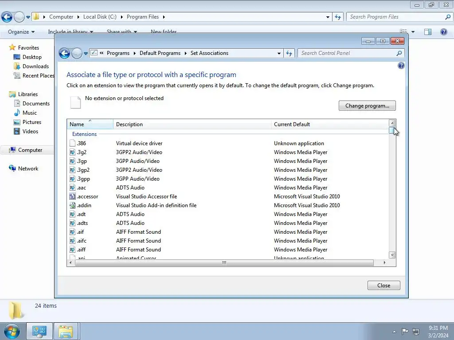Select the .accessor file icon
The width and height of the screenshot is (454, 340).
pyautogui.click(x=72, y=196)
